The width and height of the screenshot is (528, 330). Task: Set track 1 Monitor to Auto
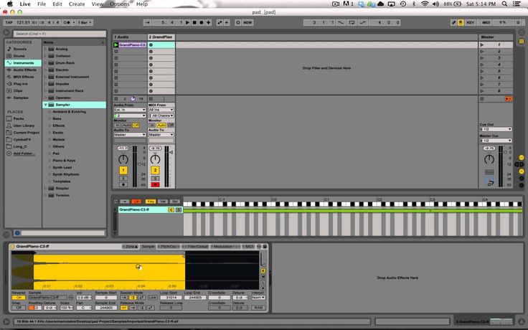pyautogui.click(x=126, y=125)
